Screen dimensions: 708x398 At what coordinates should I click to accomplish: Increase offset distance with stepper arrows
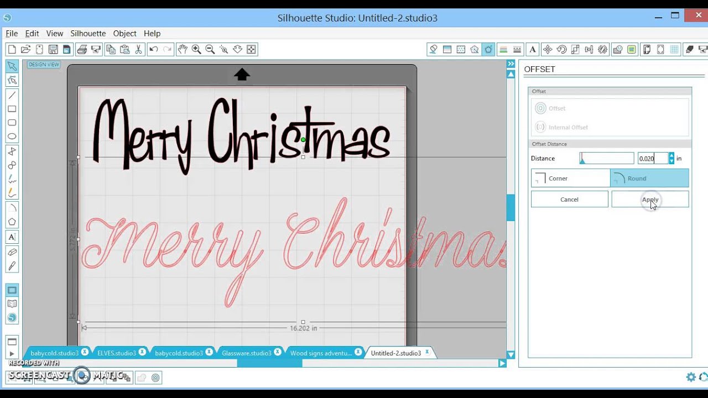coord(671,156)
